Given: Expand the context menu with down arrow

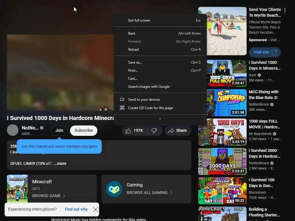Looking at the screenshot, I should tap(160, 119).
